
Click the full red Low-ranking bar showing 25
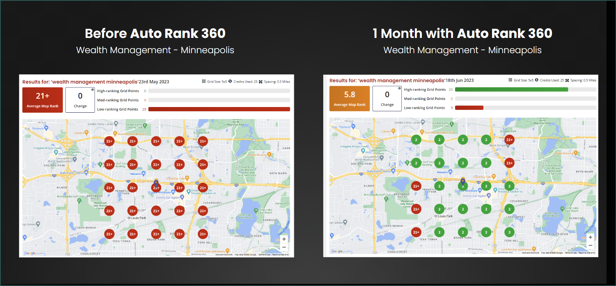[x=219, y=109]
